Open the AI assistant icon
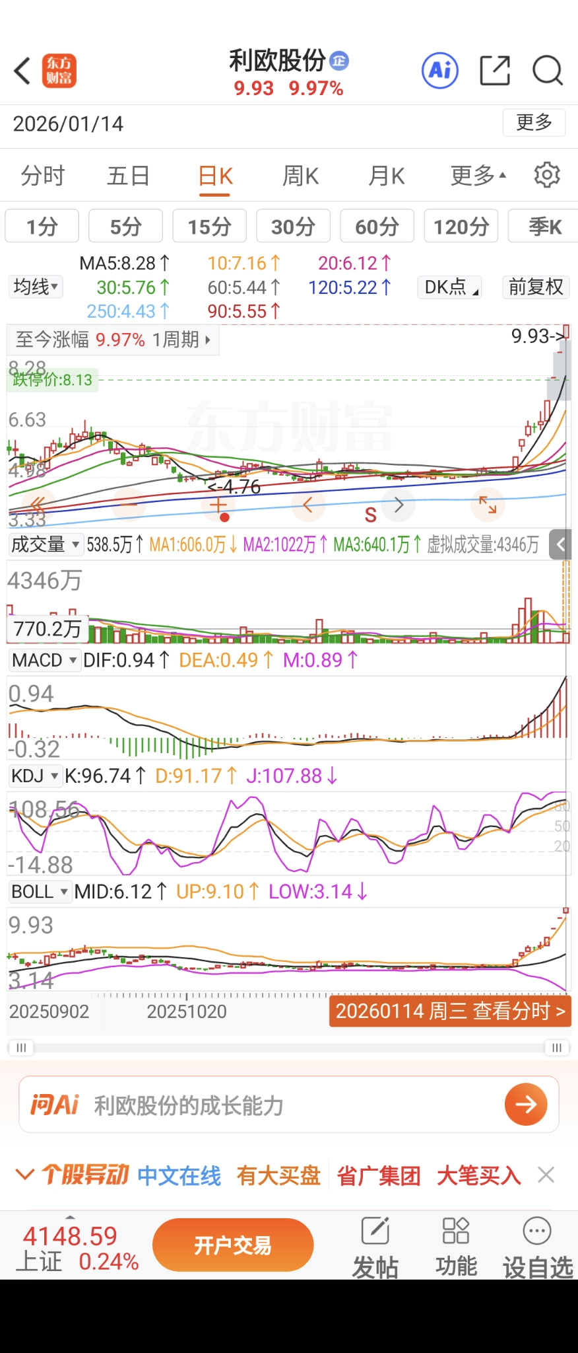This screenshot has height=1353, width=578. (x=440, y=70)
